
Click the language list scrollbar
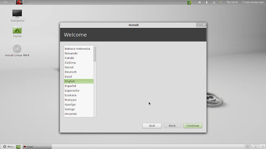[x=95, y=54]
